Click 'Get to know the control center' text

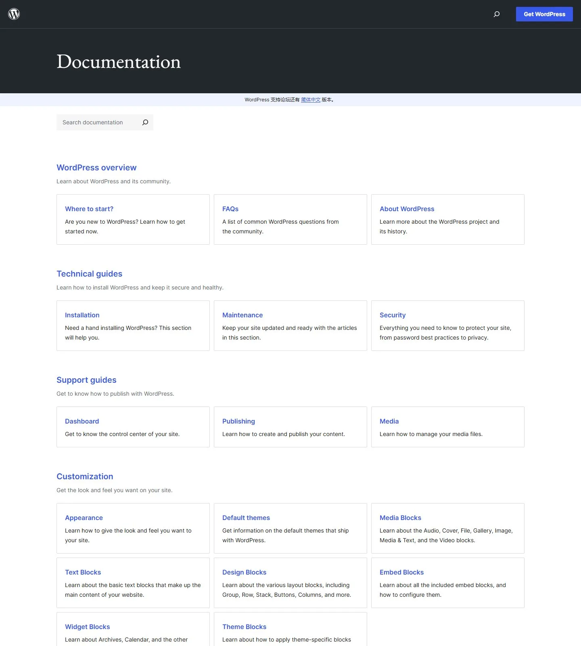pyautogui.click(x=122, y=434)
